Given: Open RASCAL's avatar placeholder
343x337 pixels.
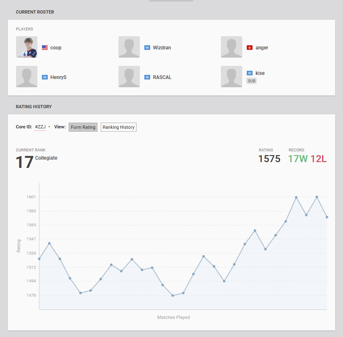Looking at the screenshot, I should tap(129, 77).
